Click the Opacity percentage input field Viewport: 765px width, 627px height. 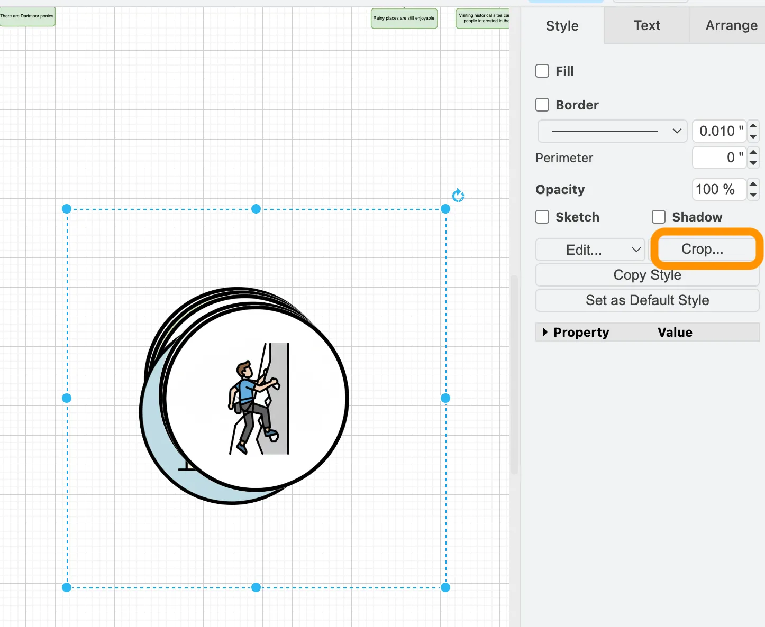718,189
